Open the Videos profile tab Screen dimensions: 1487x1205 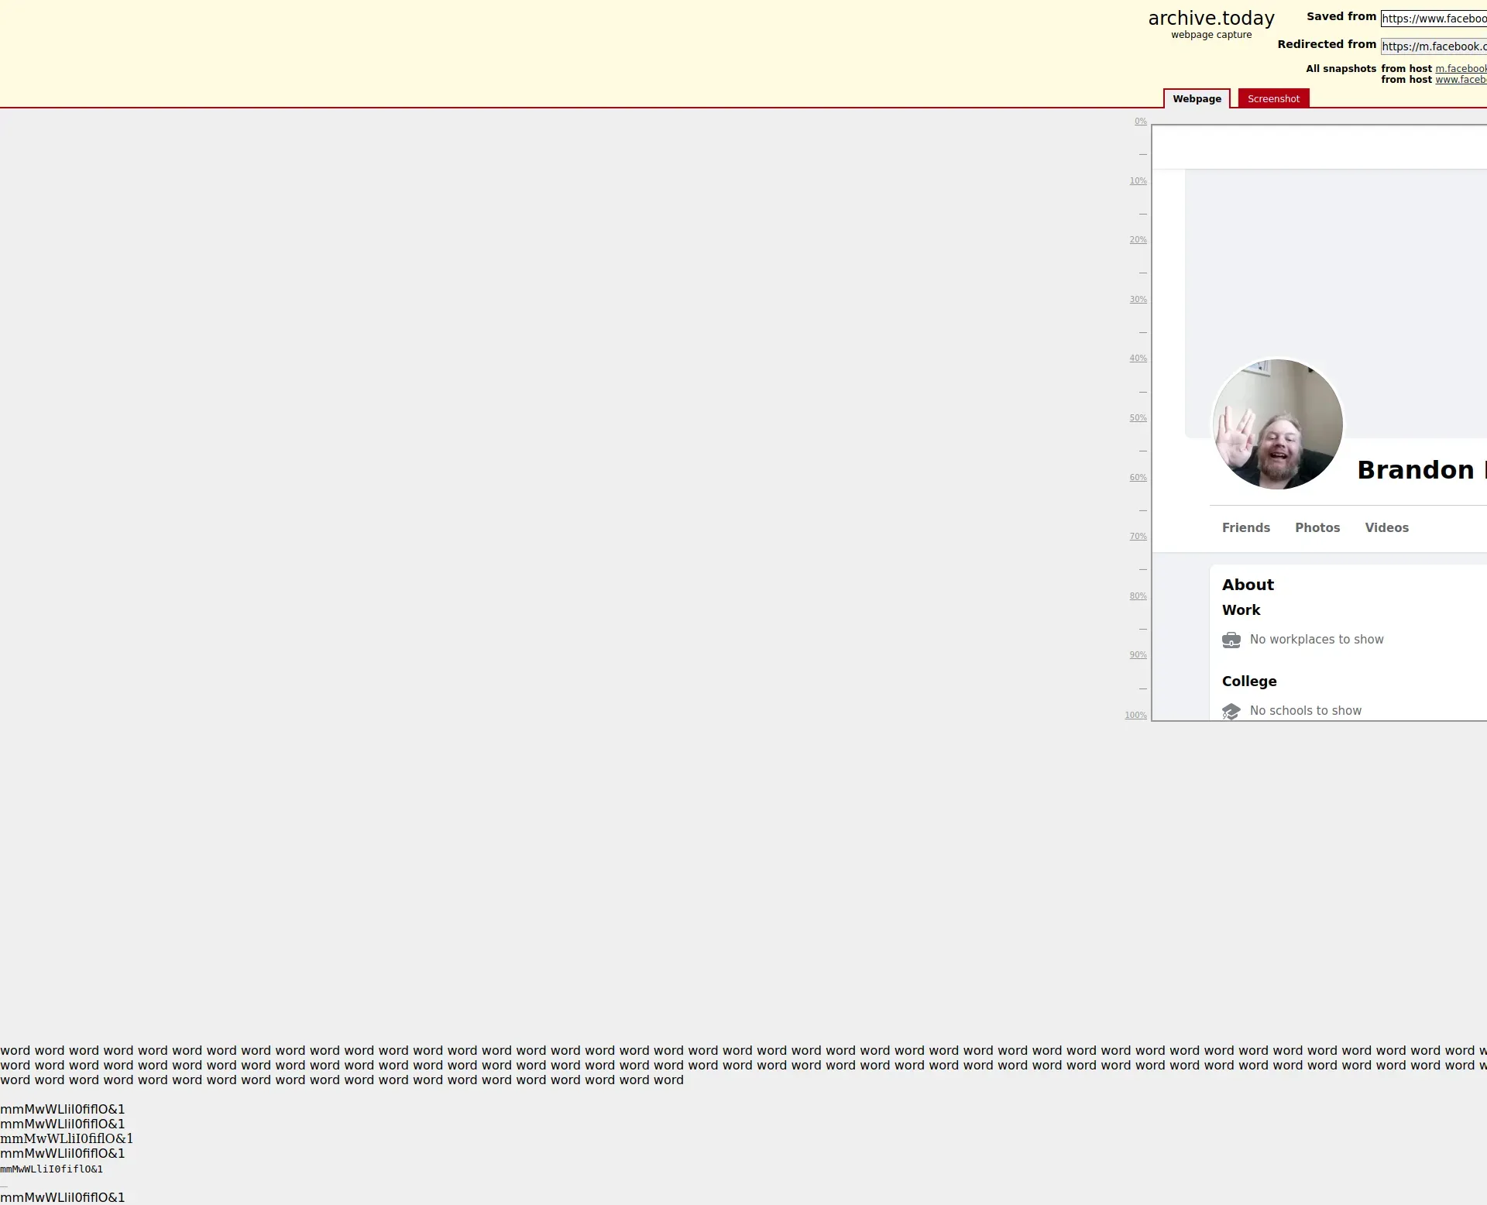pos(1386,528)
